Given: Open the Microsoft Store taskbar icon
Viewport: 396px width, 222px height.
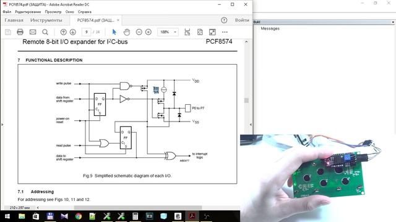Looking at the screenshot, I should pos(36,216).
